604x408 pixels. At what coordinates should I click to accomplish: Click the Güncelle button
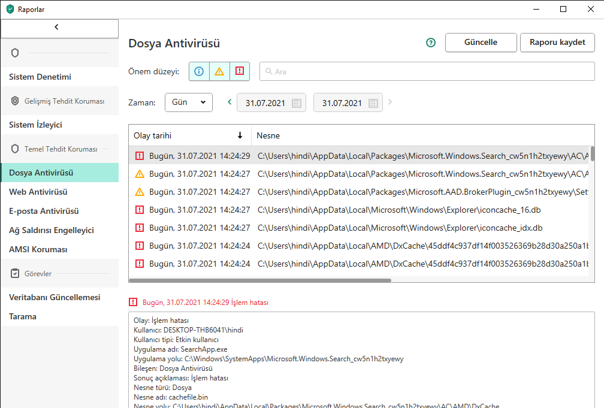pos(481,43)
